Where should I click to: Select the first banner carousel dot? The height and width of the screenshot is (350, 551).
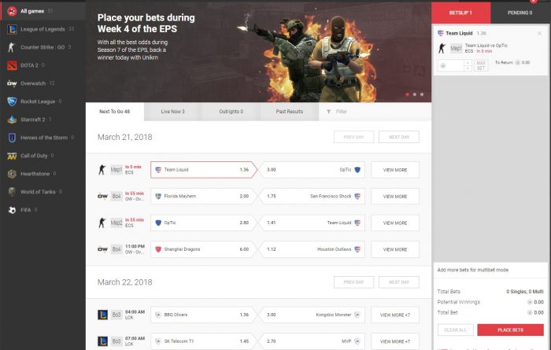(407, 94)
